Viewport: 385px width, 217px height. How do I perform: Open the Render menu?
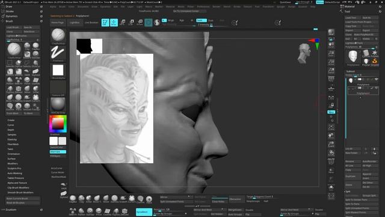217,7
